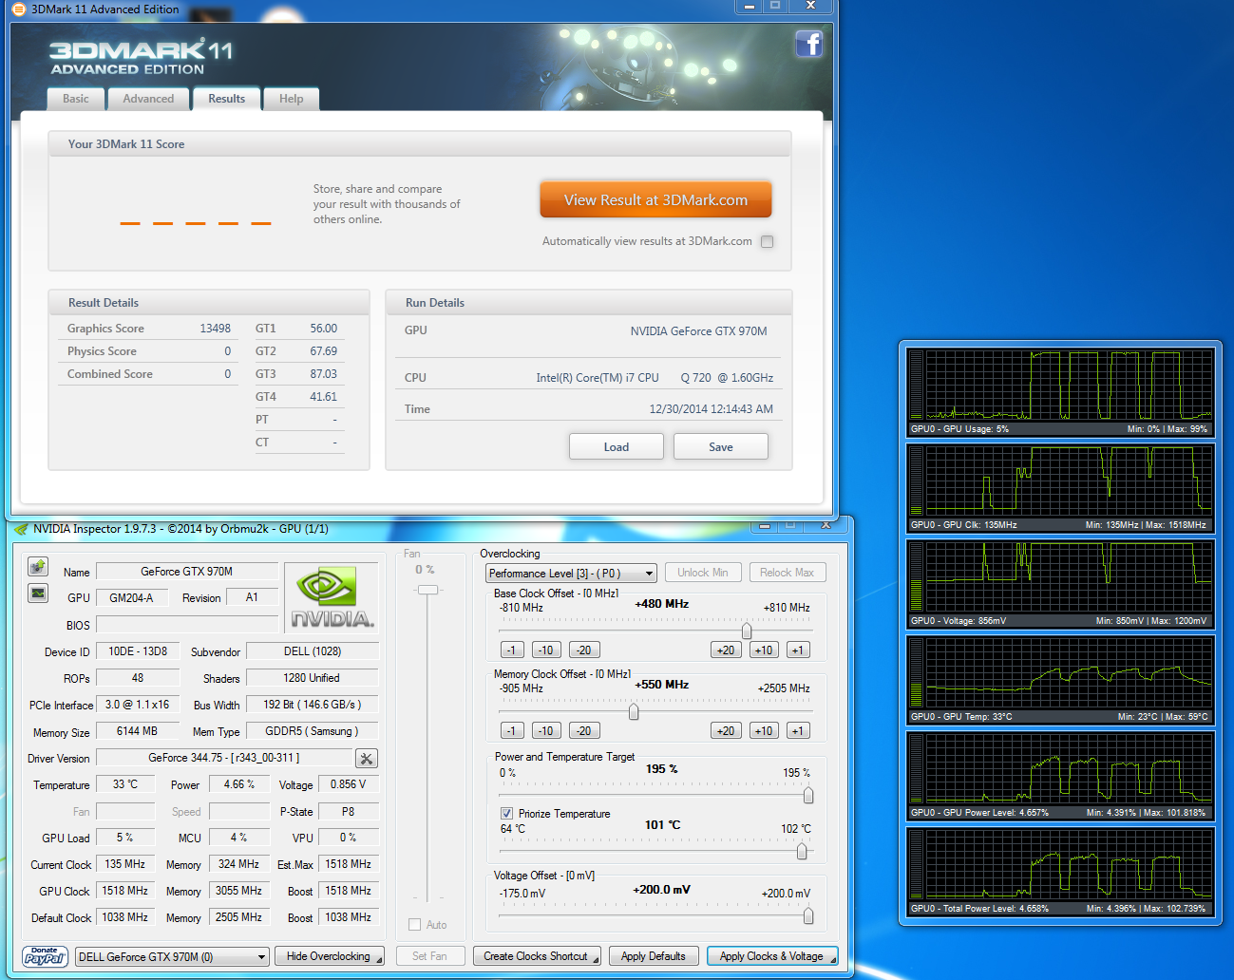Decrease Memory Clock Offset with -1 button
Viewport: 1234px width, 980px height.
click(x=512, y=731)
